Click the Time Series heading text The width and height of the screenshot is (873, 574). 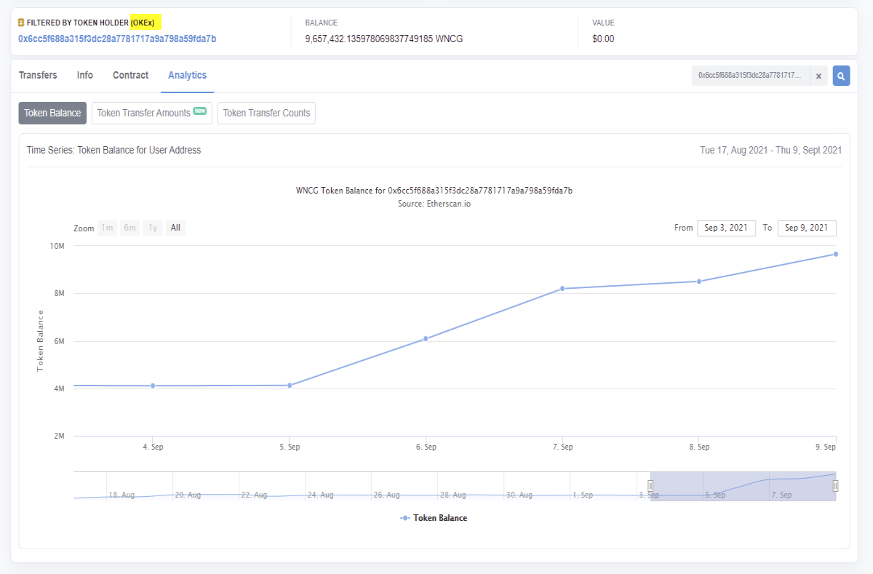[x=113, y=150]
